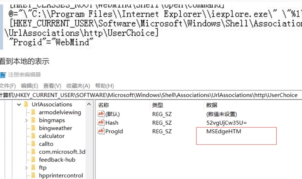Click the 注册表编辑器 window title
This screenshot has height=179, width=302.
(25, 74)
